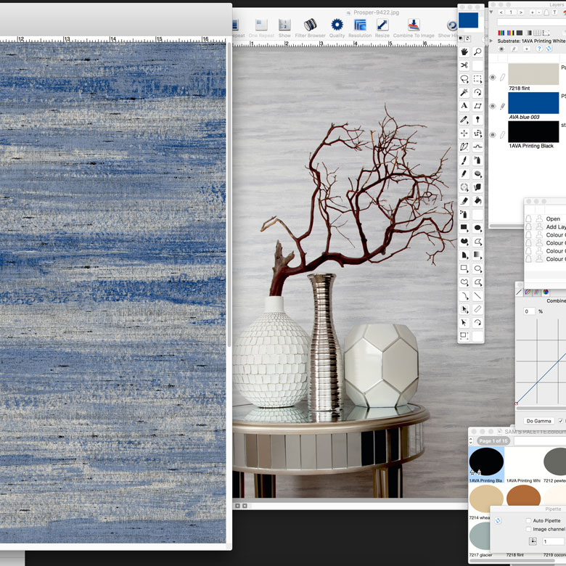Switch to the RGB colour wheel curve tab

coord(546,292)
